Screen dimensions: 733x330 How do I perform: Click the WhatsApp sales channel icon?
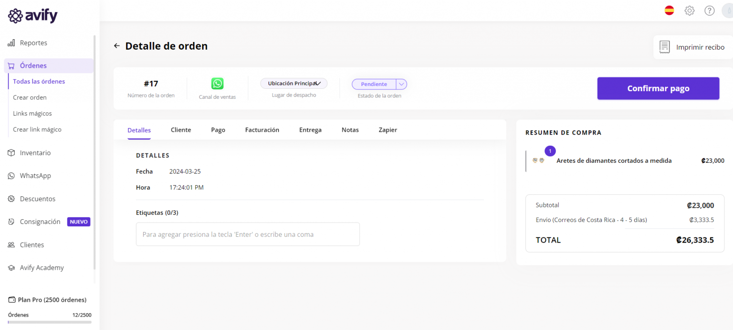coord(218,84)
